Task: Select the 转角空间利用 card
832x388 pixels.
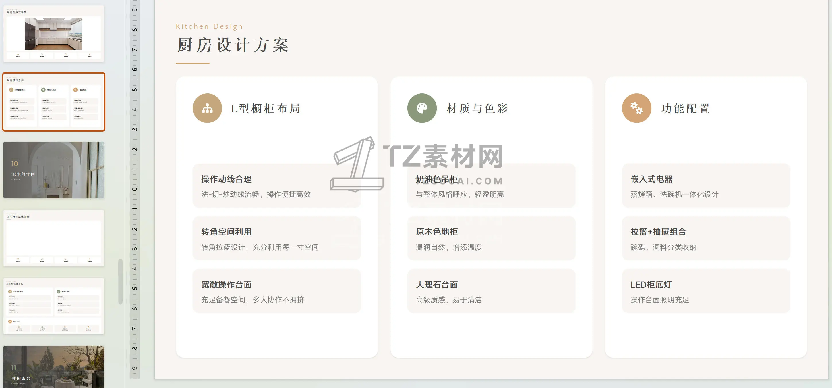Action: (276, 239)
